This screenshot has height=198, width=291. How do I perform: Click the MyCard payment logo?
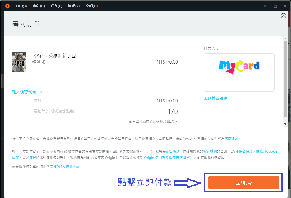(x=239, y=68)
